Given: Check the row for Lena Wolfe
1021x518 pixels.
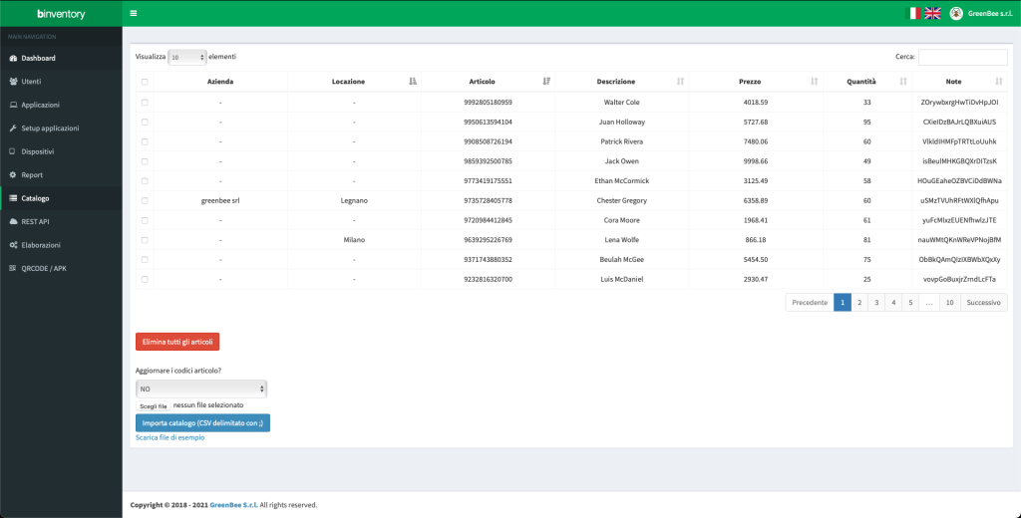Looking at the screenshot, I should click(x=145, y=239).
